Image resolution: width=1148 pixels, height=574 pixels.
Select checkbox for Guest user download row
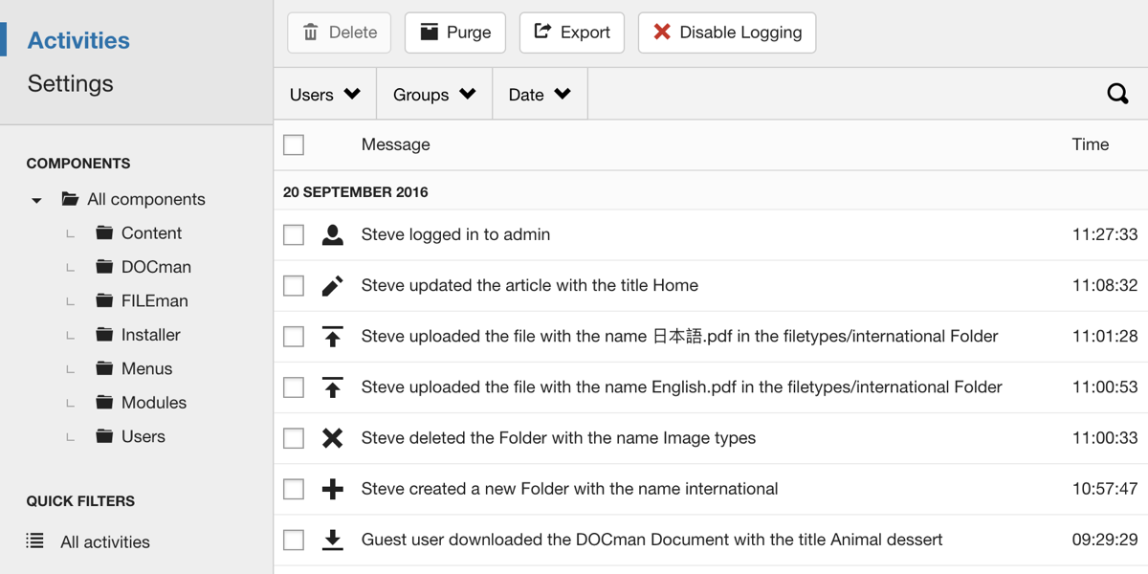[x=294, y=540]
